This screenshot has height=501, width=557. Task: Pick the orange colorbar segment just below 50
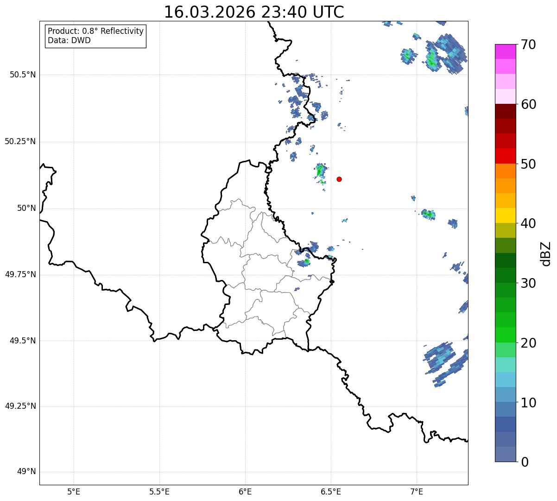505,171
